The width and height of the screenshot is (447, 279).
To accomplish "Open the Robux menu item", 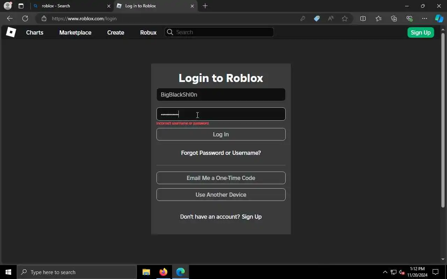I will tap(148, 32).
